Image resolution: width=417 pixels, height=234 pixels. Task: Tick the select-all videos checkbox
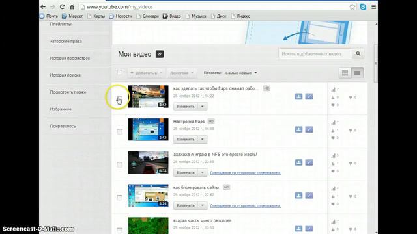pyautogui.click(x=120, y=72)
